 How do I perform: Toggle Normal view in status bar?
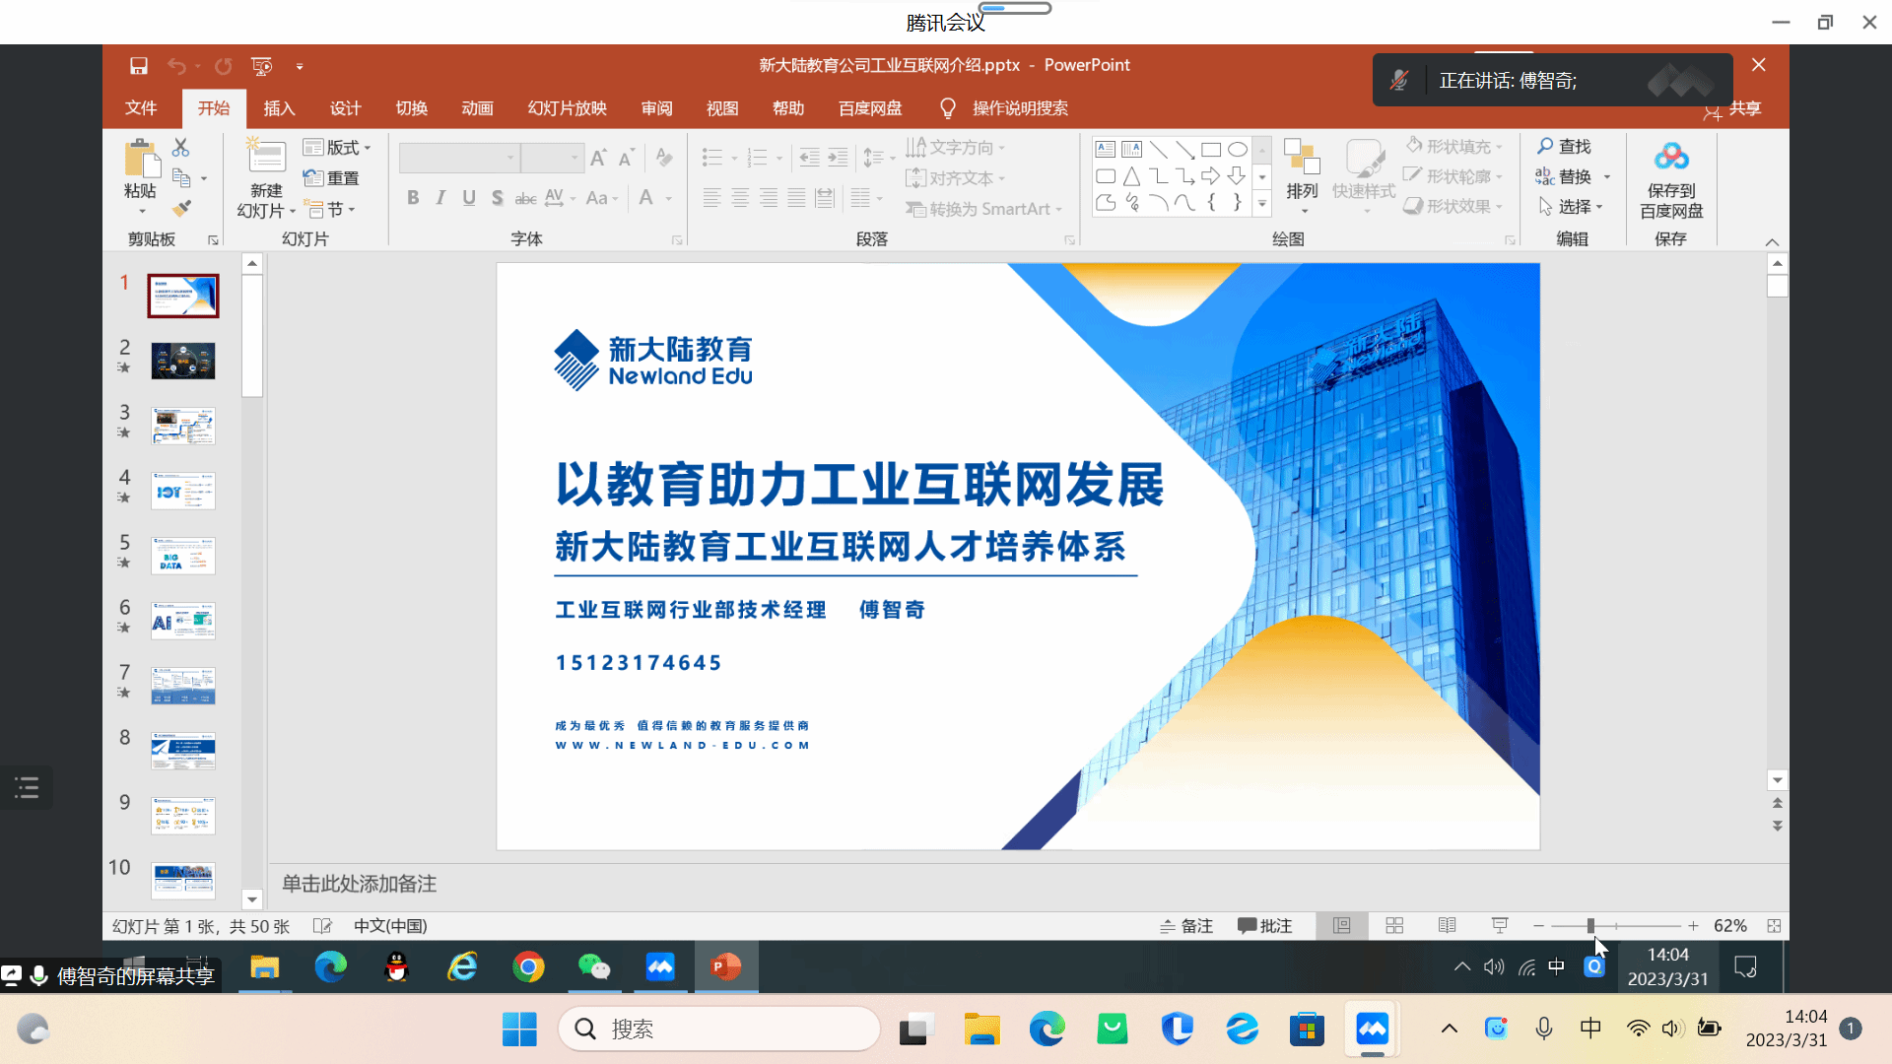point(1341,926)
